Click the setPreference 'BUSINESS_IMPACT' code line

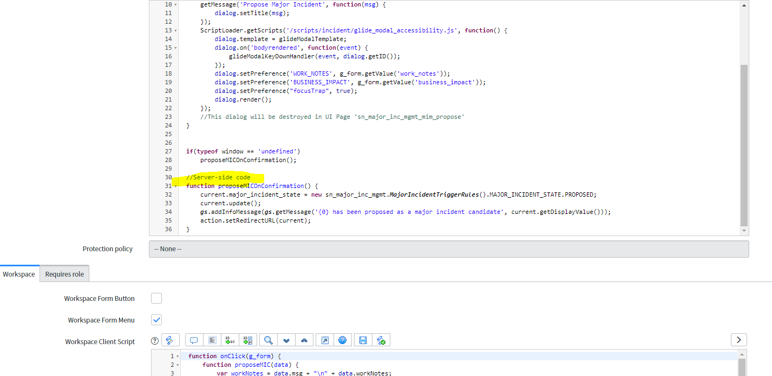pyautogui.click(x=350, y=82)
